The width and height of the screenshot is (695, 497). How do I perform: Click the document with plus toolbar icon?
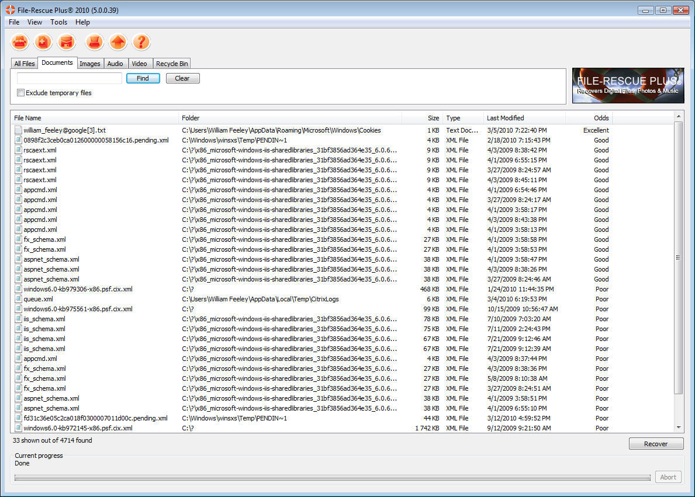43,42
